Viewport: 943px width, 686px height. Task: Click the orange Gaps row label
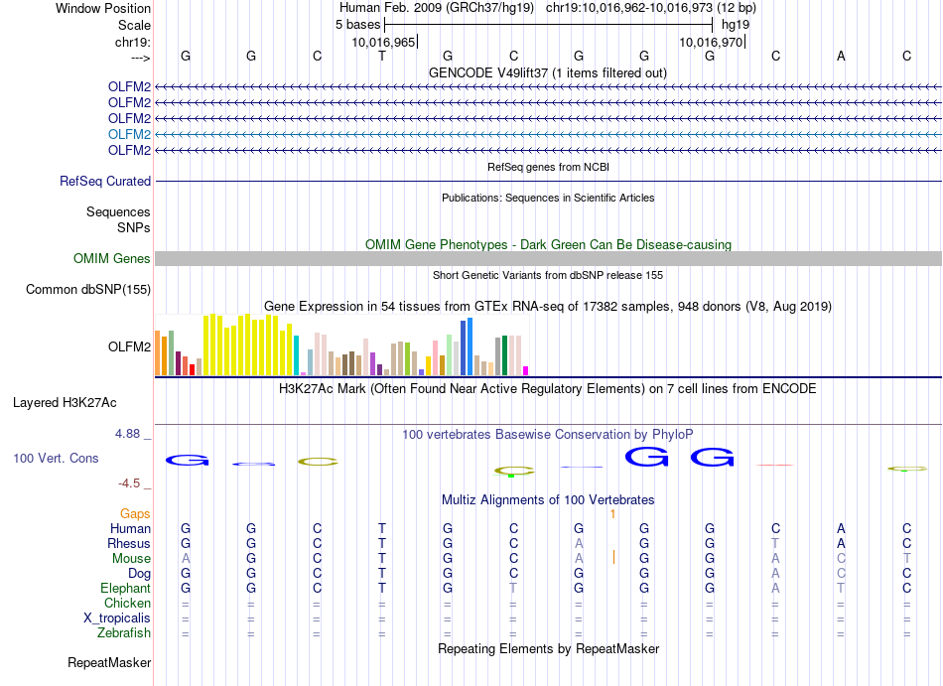pos(135,513)
